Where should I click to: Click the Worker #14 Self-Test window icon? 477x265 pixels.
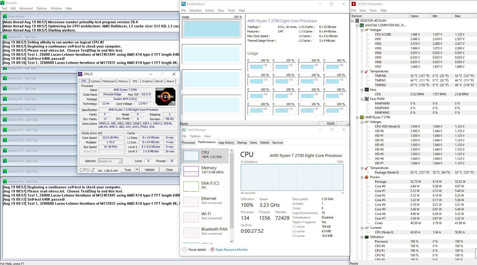click(5, 161)
